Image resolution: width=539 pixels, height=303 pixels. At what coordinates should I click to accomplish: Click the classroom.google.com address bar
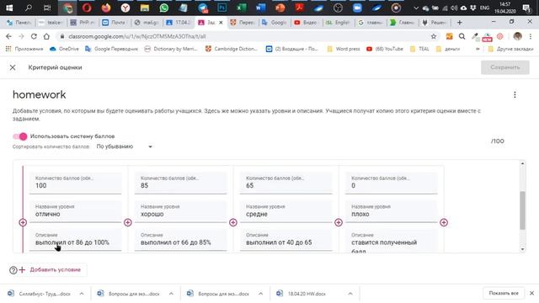click(x=241, y=36)
